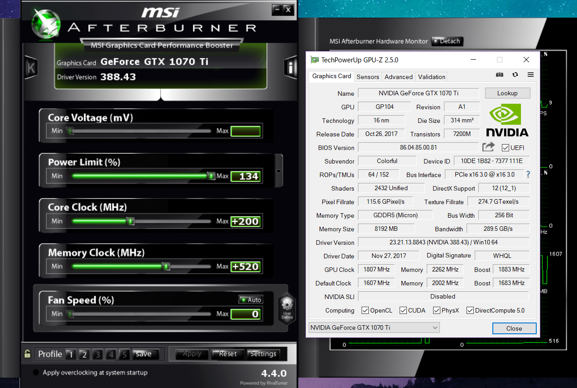This screenshot has width=577, height=388.
Task: Select profile slot 5
Action: pyautogui.click(x=124, y=355)
